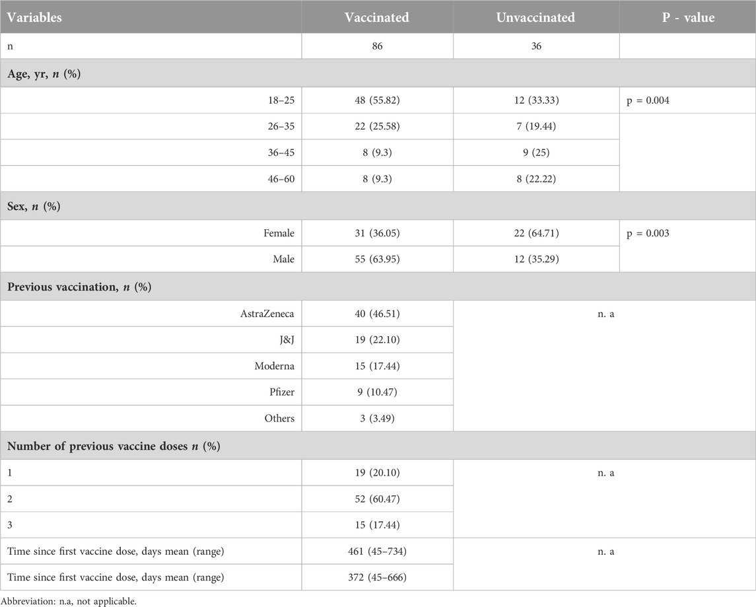This screenshot has width=756, height=607.
Task: Select cell 22 (25.58)
Action: pos(377,126)
